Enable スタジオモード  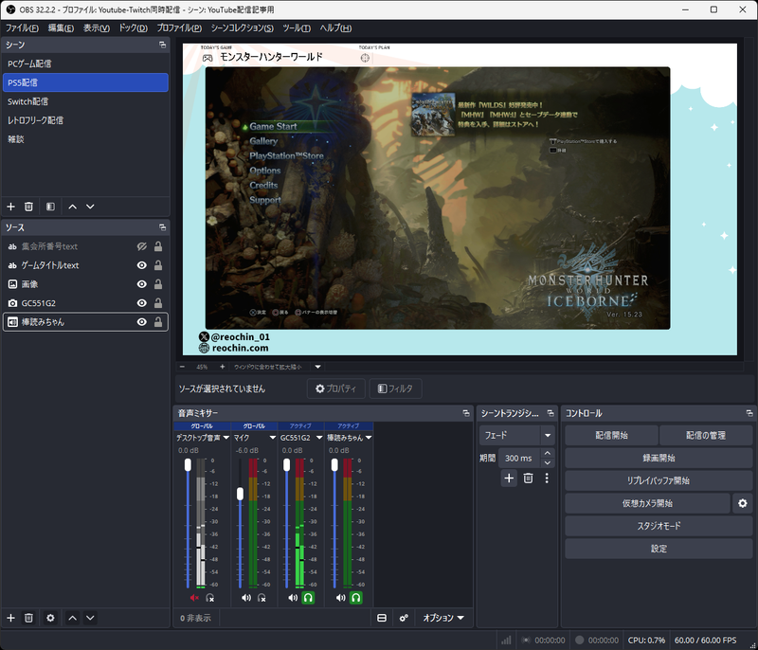[x=659, y=526]
